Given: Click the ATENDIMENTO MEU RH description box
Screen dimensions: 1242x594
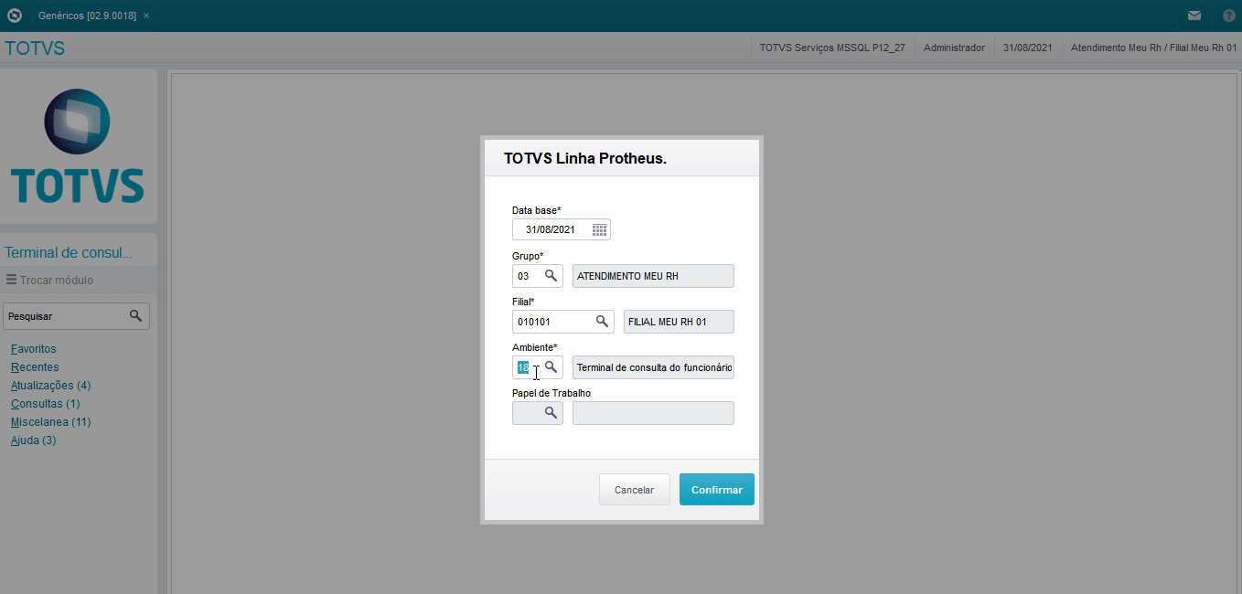Looking at the screenshot, I should [x=653, y=275].
